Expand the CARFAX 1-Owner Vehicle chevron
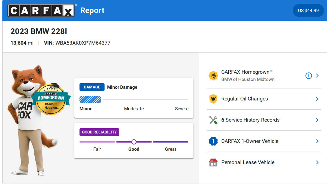The image size is (327, 184). [317, 141]
